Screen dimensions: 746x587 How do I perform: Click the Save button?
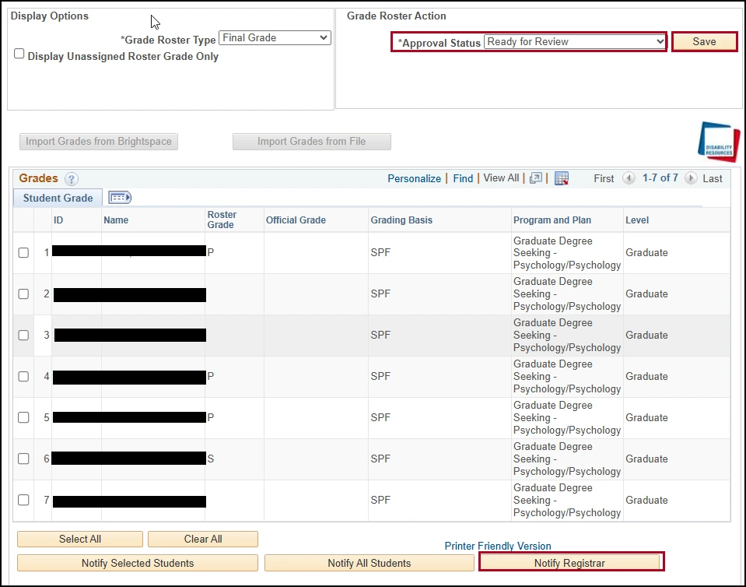704,42
